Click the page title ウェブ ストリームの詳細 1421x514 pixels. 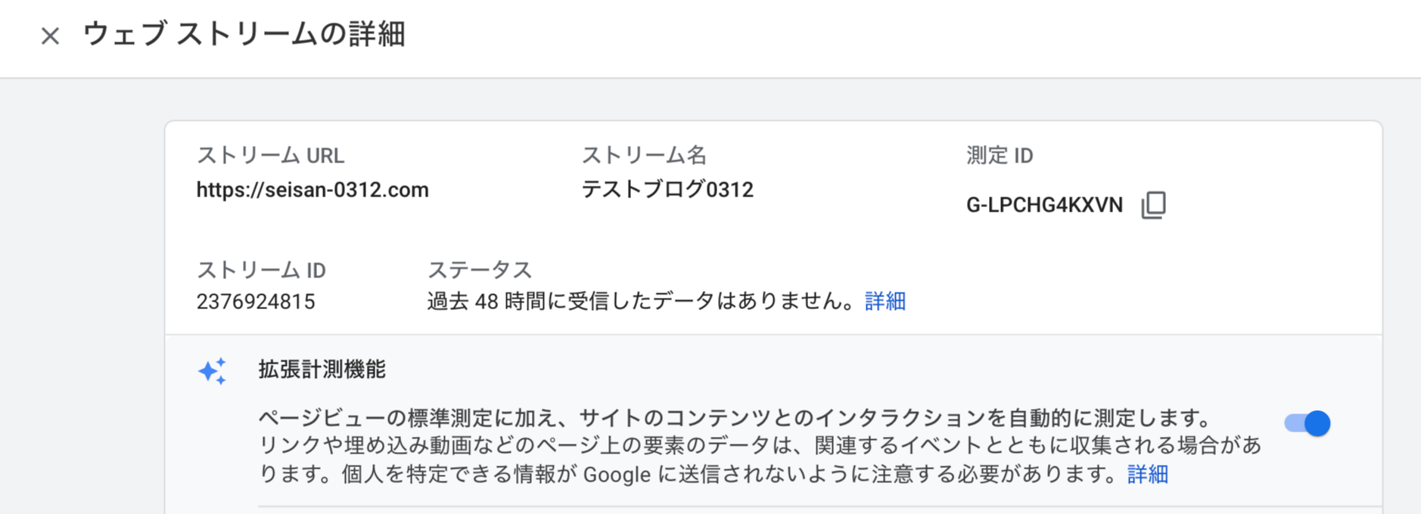(x=244, y=35)
